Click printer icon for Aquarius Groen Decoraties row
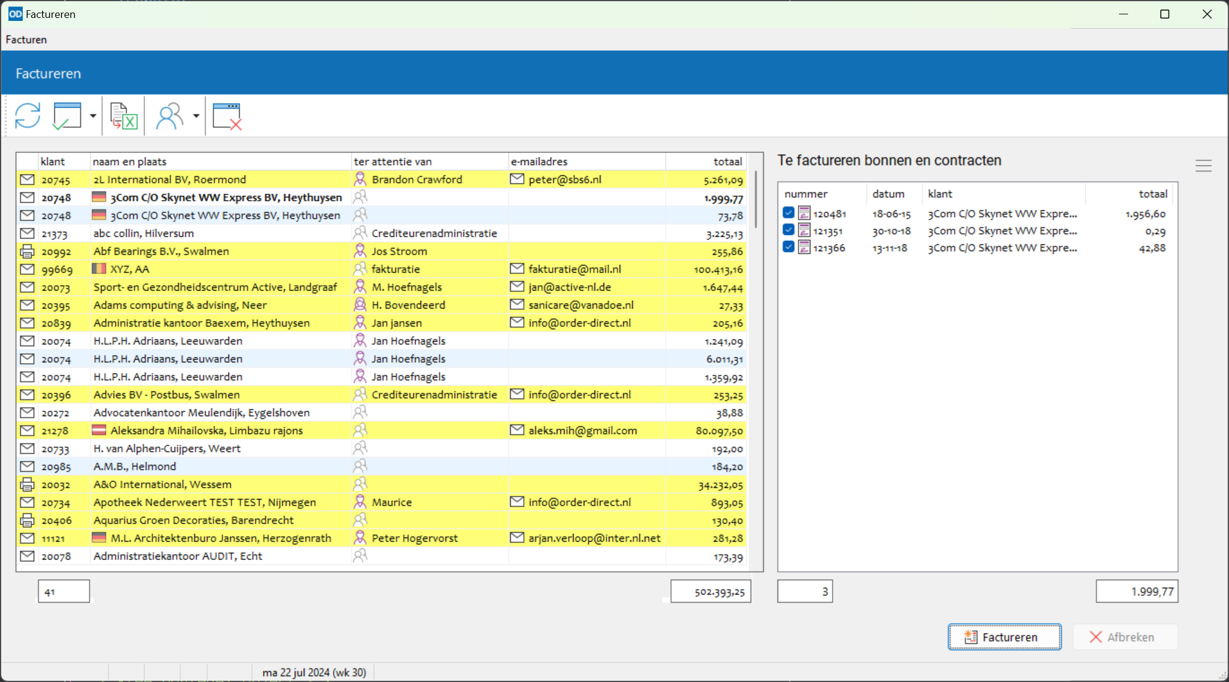The width and height of the screenshot is (1229, 682). (x=27, y=520)
